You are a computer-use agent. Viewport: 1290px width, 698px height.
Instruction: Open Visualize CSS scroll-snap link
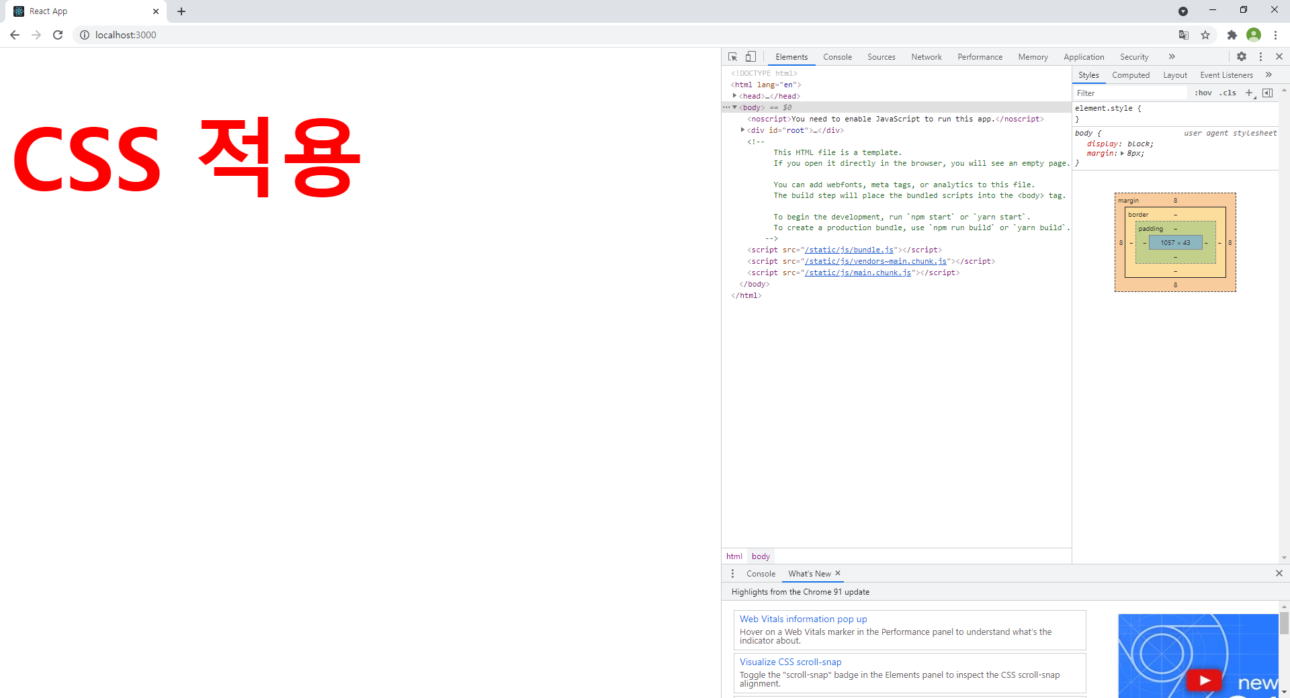[790, 662]
